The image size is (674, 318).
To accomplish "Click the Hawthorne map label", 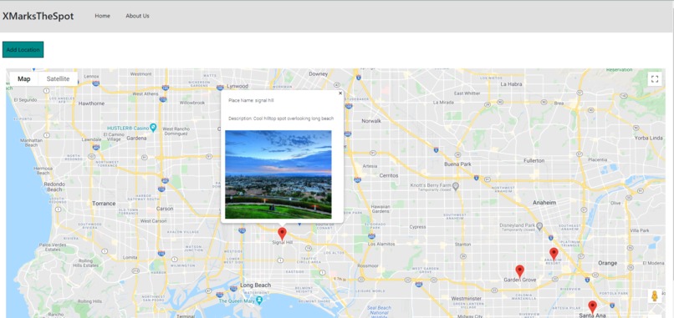I will pos(91,103).
